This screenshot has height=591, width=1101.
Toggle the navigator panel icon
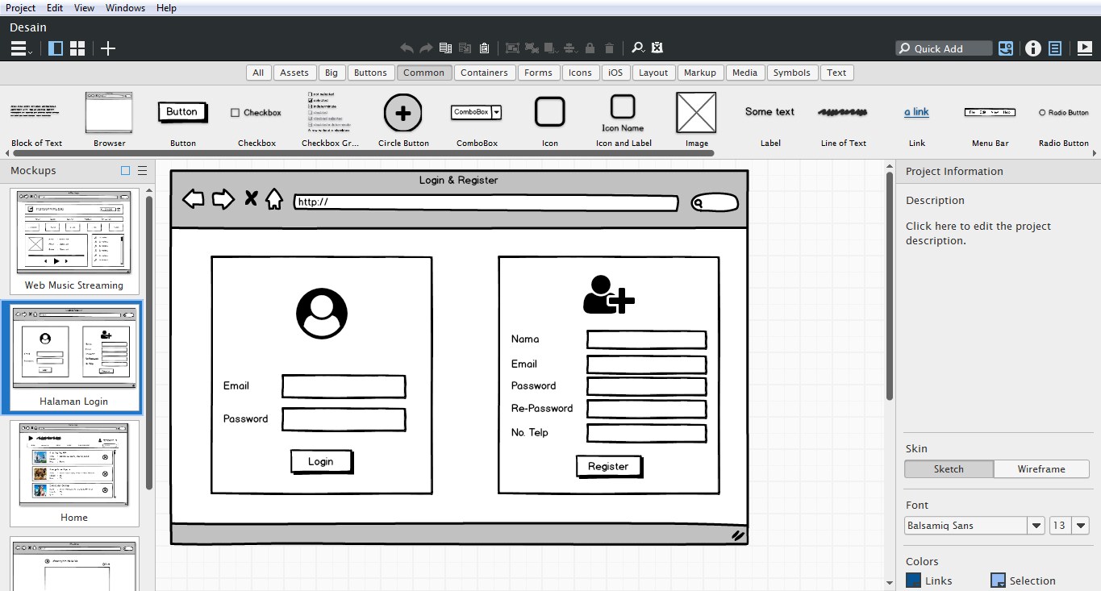(56, 48)
